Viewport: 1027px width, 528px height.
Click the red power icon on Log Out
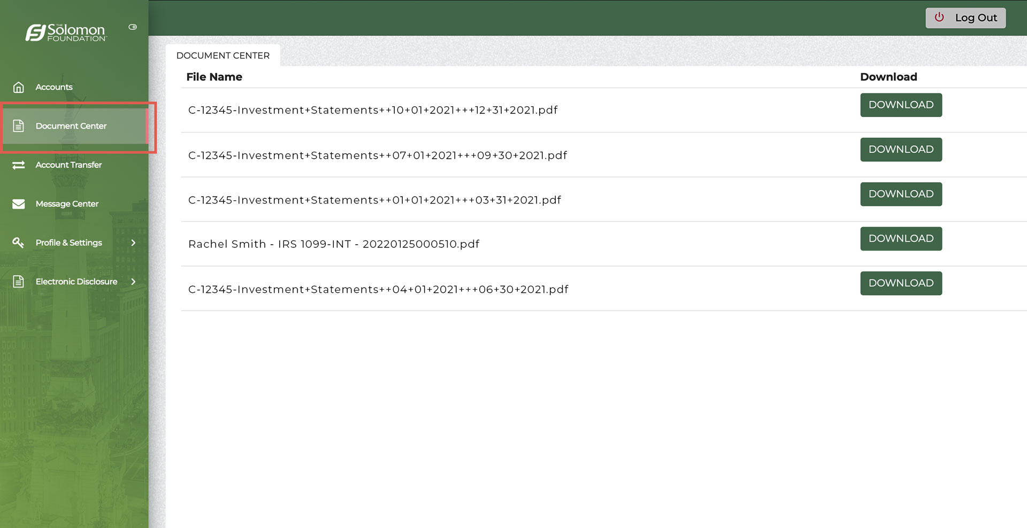point(939,18)
